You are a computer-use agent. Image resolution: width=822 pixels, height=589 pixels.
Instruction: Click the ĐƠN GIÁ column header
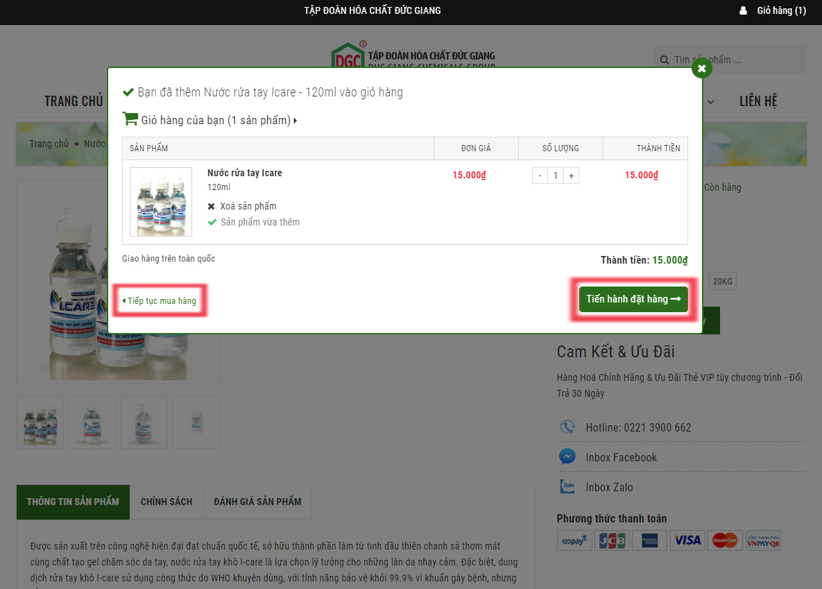(476, 148)
